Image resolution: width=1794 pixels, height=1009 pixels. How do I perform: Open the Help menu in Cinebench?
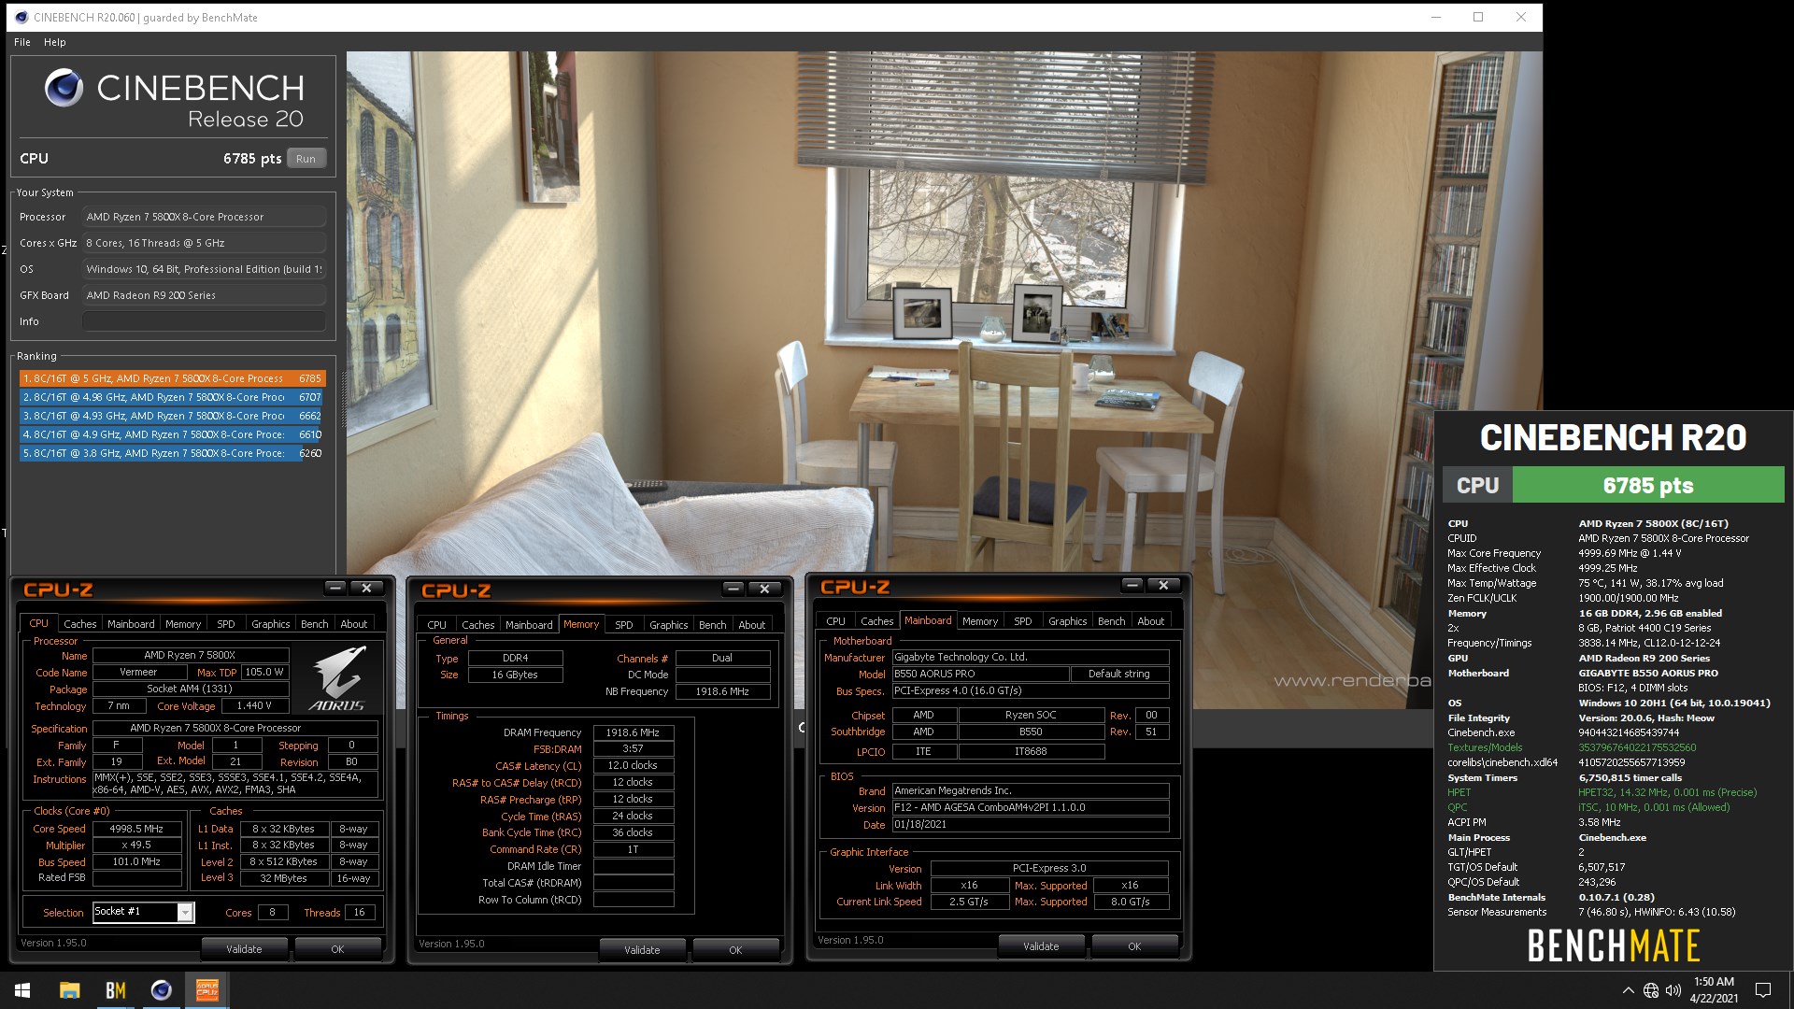pos(55,42)
